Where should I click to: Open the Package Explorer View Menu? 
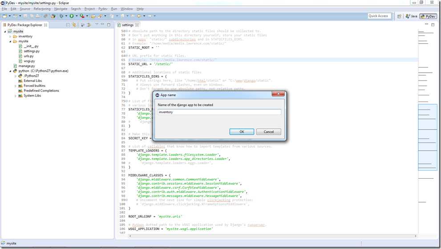click(97, 24)
